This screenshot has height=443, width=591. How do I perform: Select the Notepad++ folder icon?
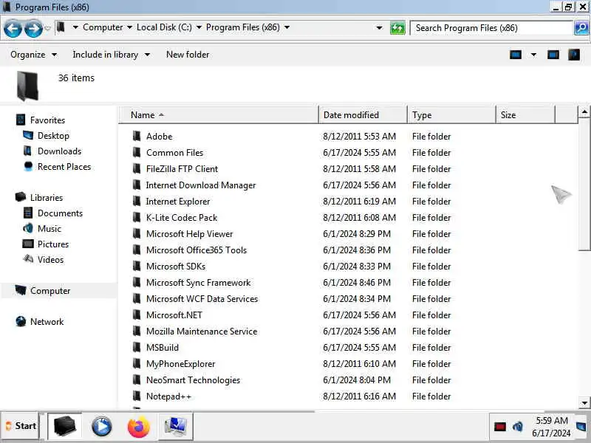click(137, 396)
